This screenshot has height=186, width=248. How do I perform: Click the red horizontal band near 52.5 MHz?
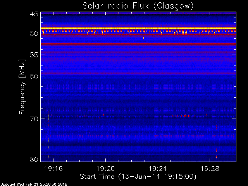click(x=138, y=44)
